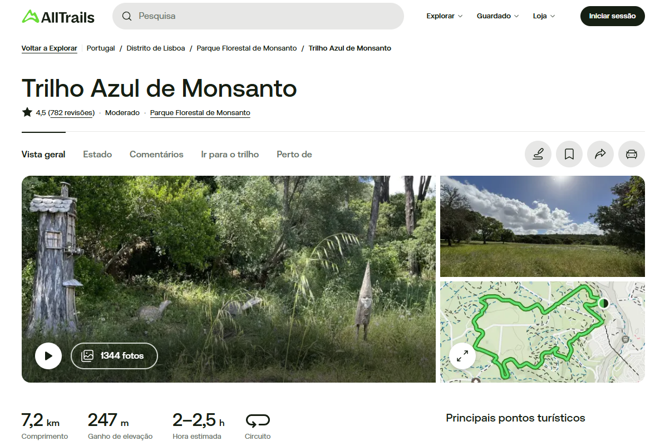Follow the Voltar a Explorar link
The image size is (660, 441).
coord(49,48)
